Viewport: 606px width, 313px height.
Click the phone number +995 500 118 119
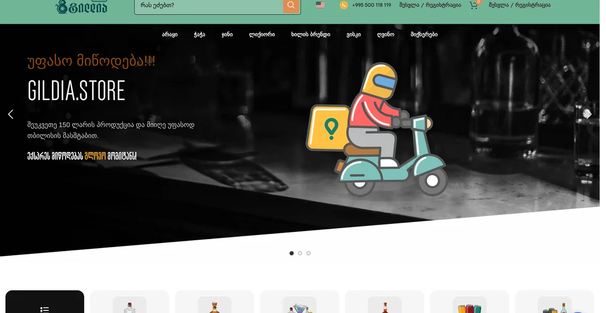coord(372,5)
